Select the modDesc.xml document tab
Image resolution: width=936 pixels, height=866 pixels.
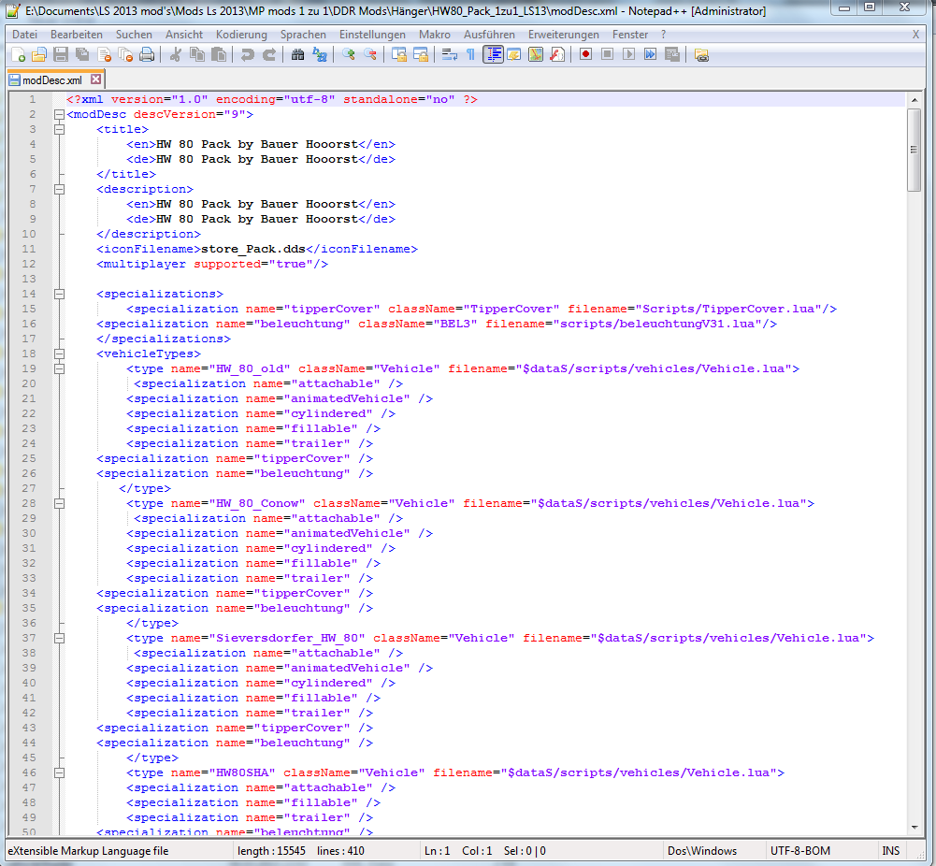[52, 80]
